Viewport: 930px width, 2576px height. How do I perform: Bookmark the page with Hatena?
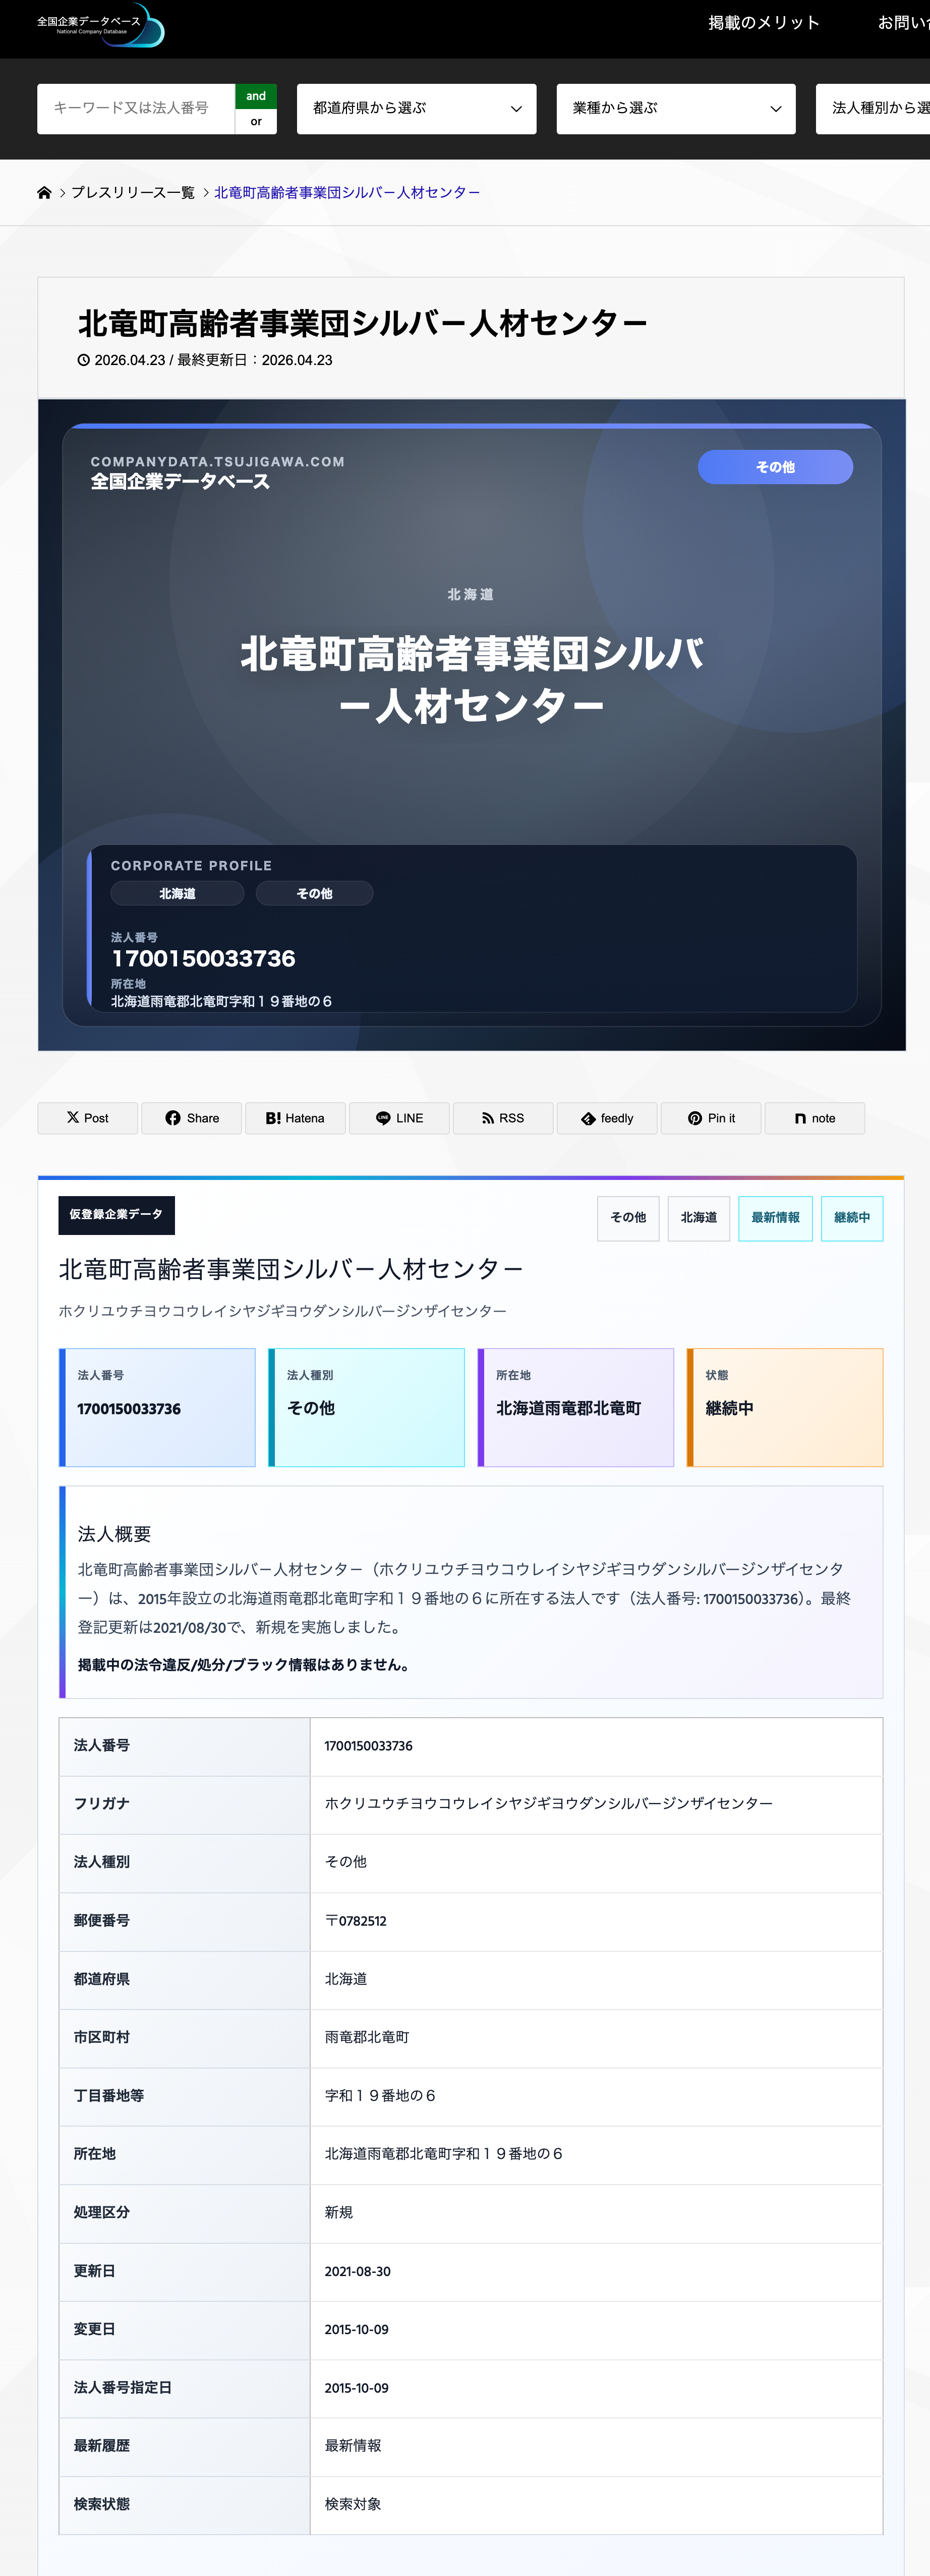click(295, 1118)
